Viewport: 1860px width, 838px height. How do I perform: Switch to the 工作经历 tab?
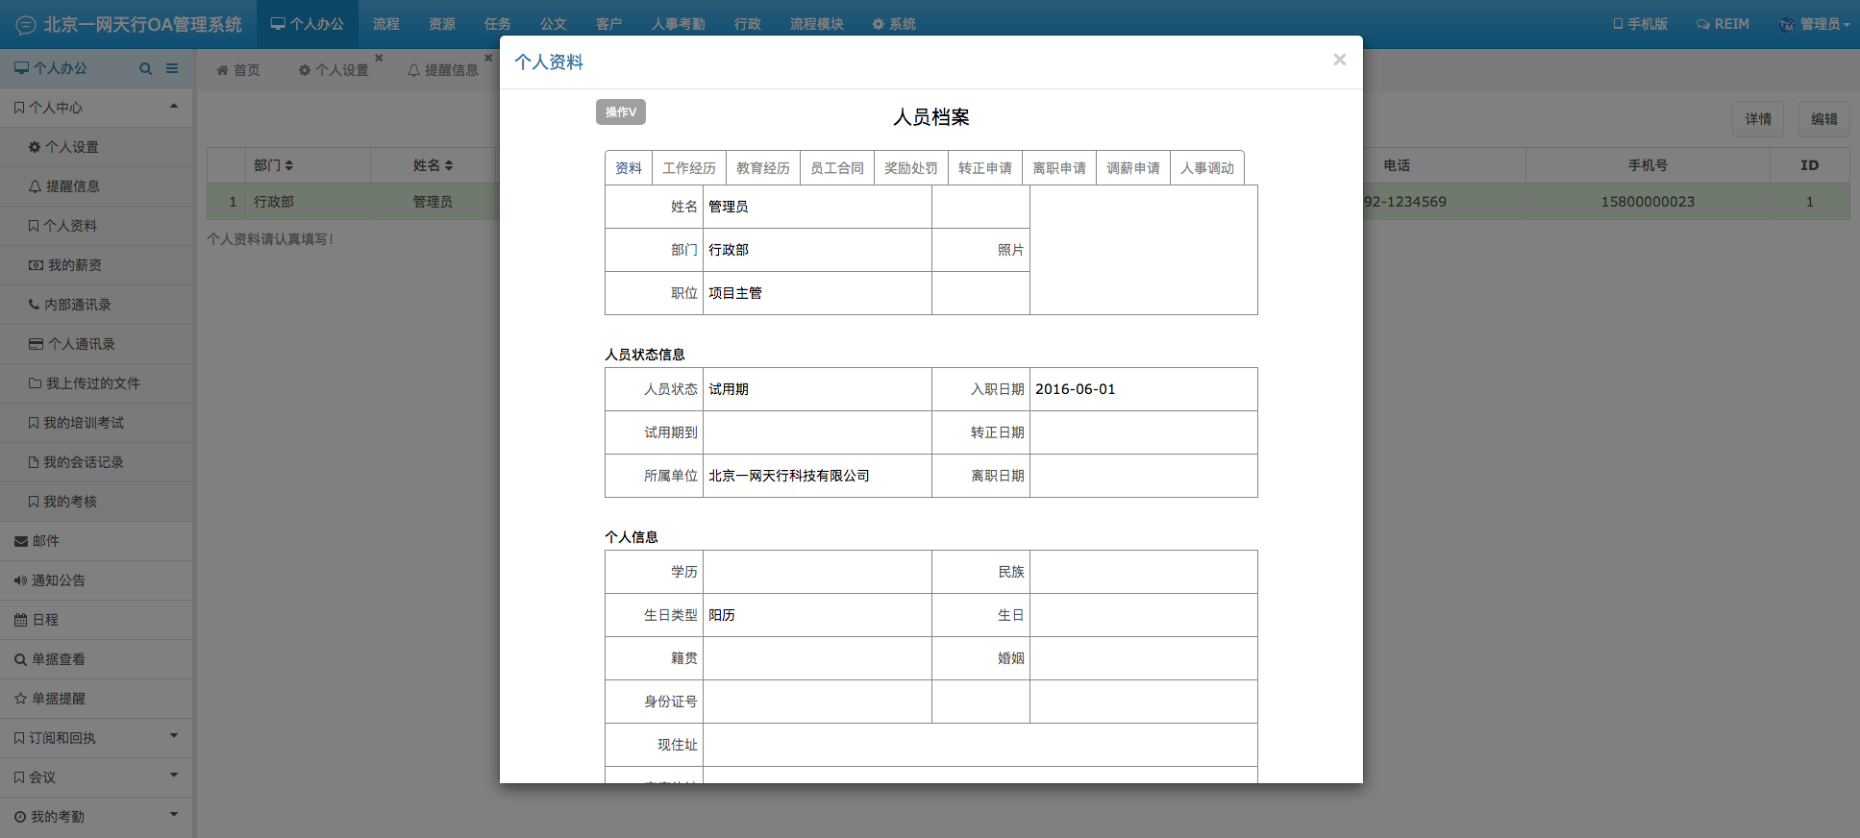coord(688,168)
